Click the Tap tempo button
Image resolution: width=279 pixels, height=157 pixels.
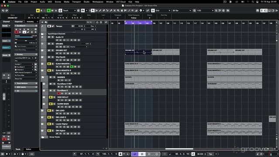(211, 154)
